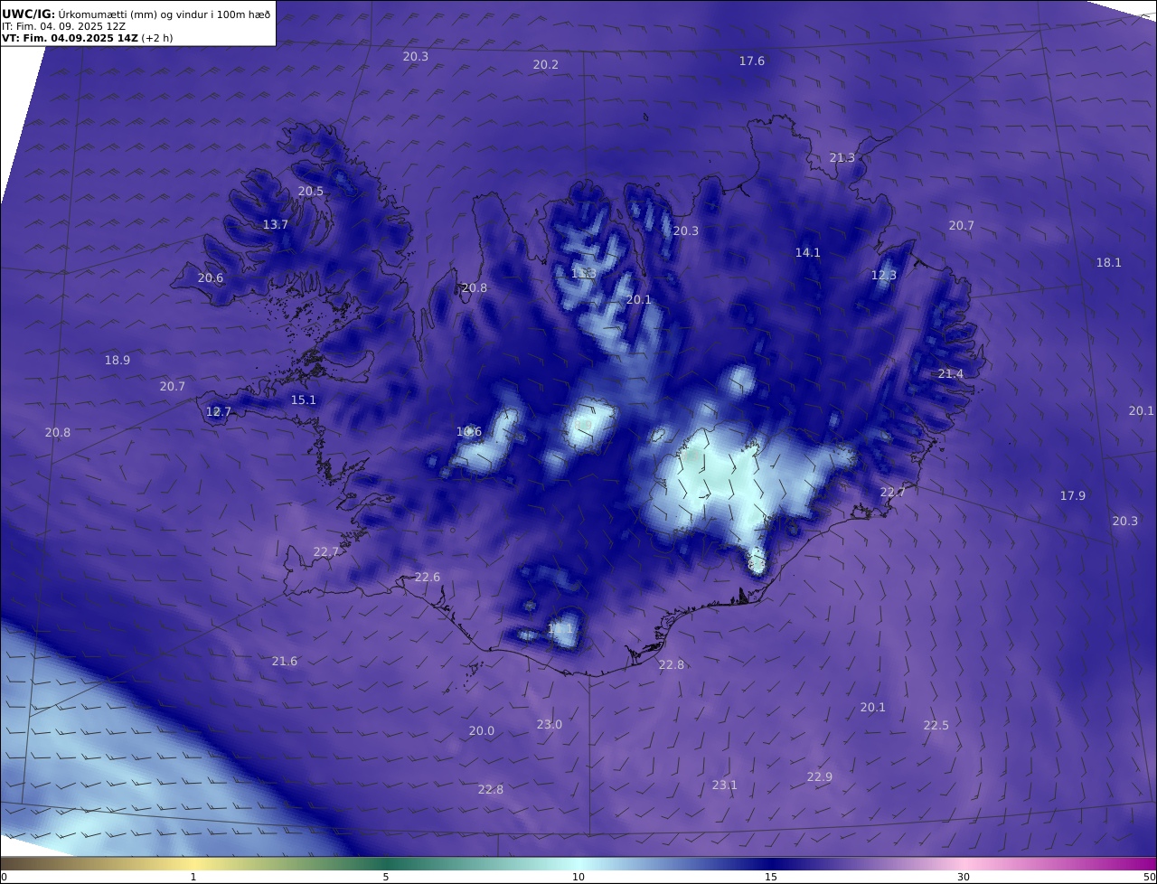Click the 50 tick on the color scale
The height and width of the screenshot is (884, 1157).
point(1150,877)
